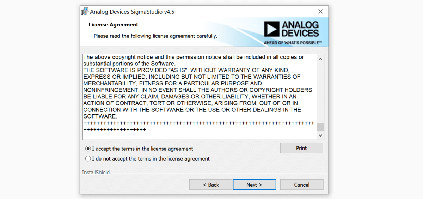Click the InstallShield label

pyautogui.click(x=96, y=173)
